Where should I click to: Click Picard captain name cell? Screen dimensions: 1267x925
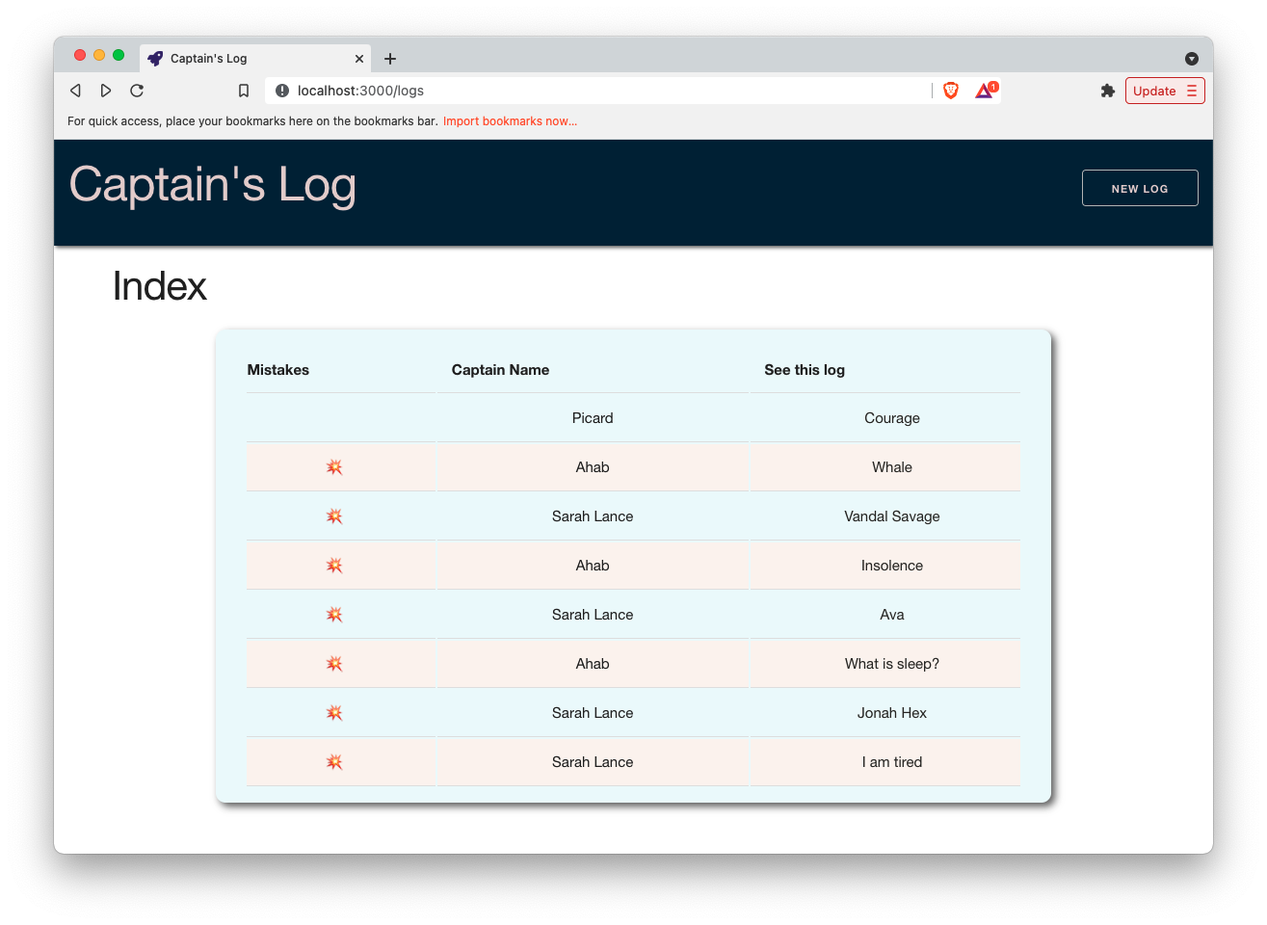click(x=593, y=418)
